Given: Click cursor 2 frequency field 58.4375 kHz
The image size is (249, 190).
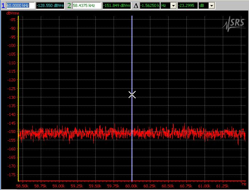Looking at the screenshot, I should pos(87,5).
